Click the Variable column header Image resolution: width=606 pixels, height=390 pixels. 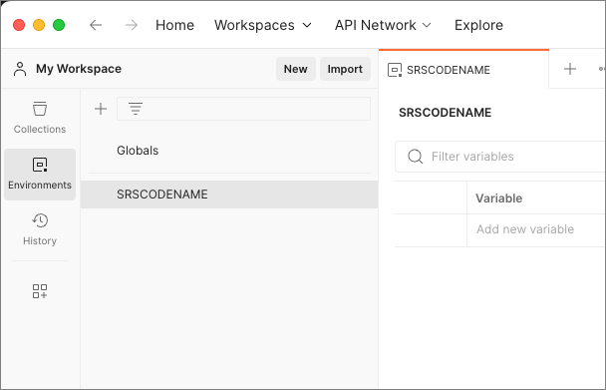499,198
